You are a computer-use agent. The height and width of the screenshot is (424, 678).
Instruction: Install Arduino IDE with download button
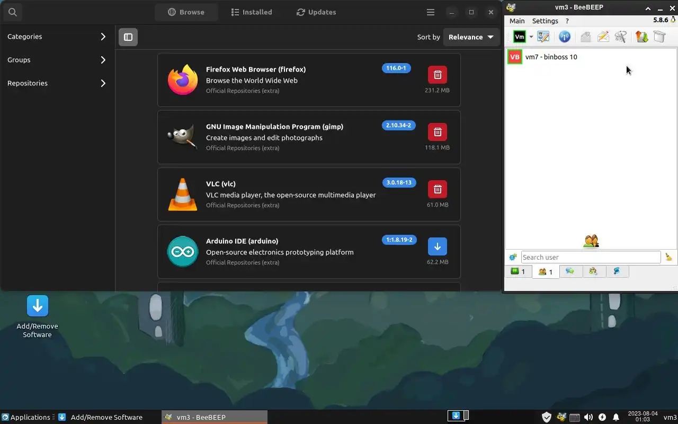coord(438,246)
